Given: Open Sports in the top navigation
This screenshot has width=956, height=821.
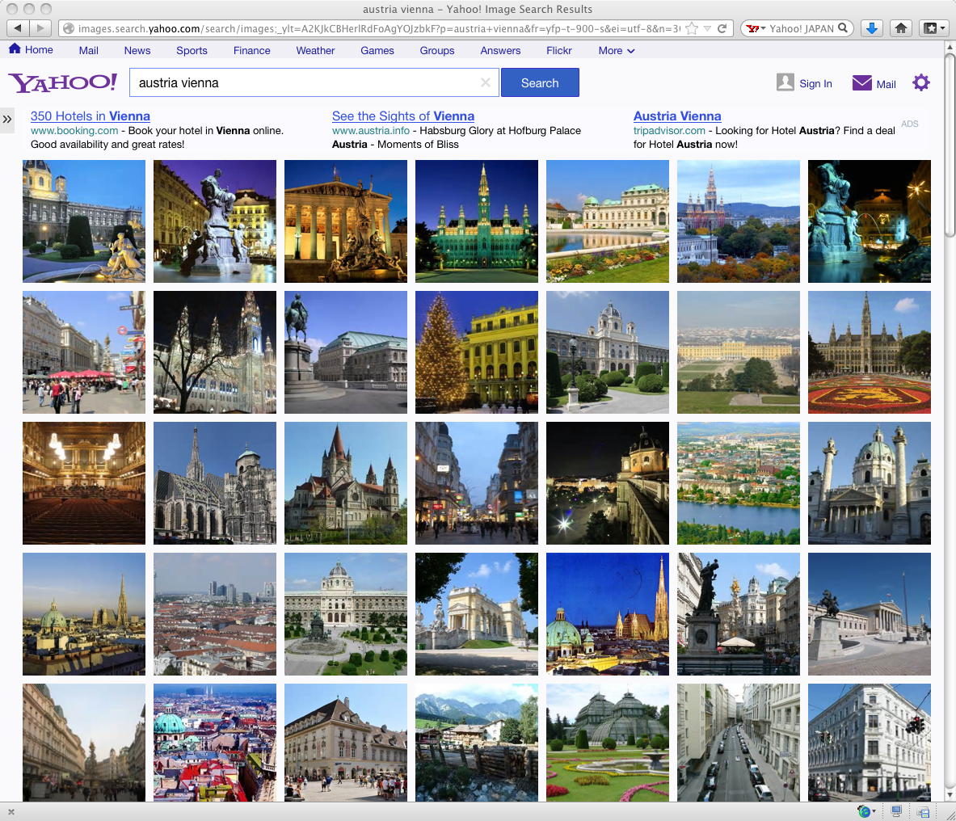Looking at the screenshot, I should pyautogui.click(x=192, y=51).
